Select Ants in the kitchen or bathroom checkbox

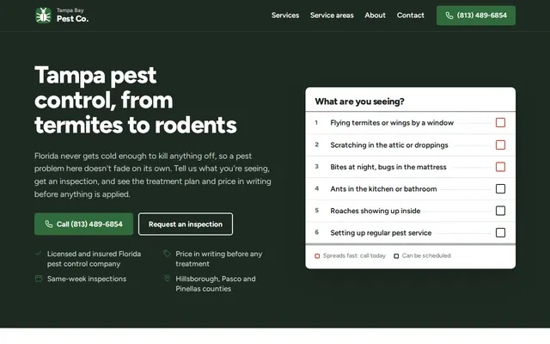[x=500, y=189]
